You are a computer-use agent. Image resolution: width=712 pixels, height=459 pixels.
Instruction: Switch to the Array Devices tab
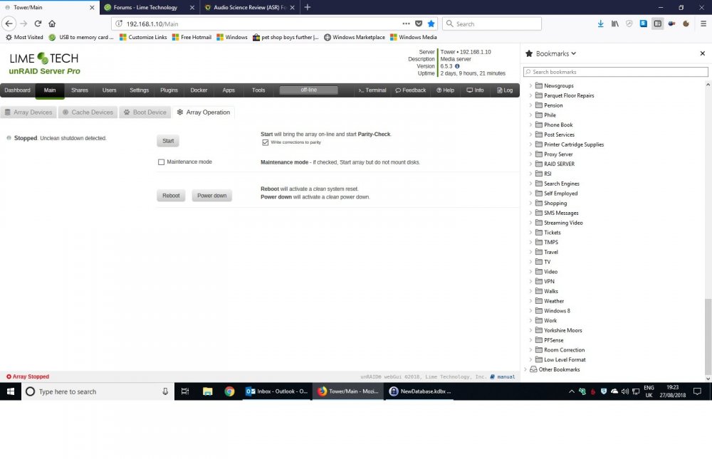click(x=28, y=112)
